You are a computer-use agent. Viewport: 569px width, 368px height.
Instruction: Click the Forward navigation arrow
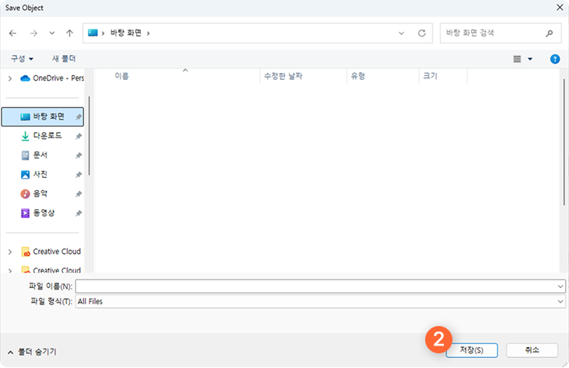coord(33,33)
